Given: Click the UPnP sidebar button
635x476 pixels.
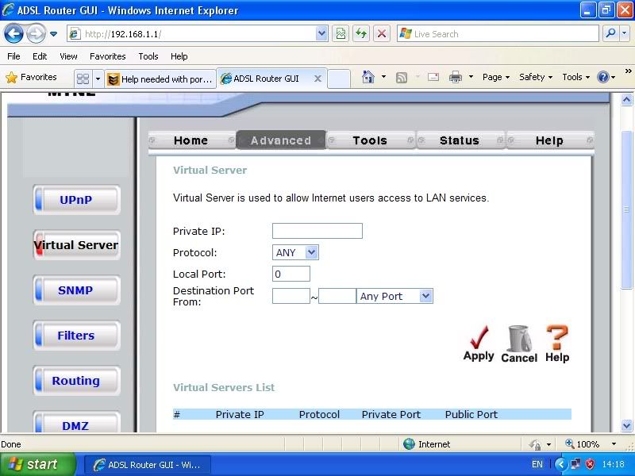Looking at the screenshot, I should point(76,200).
